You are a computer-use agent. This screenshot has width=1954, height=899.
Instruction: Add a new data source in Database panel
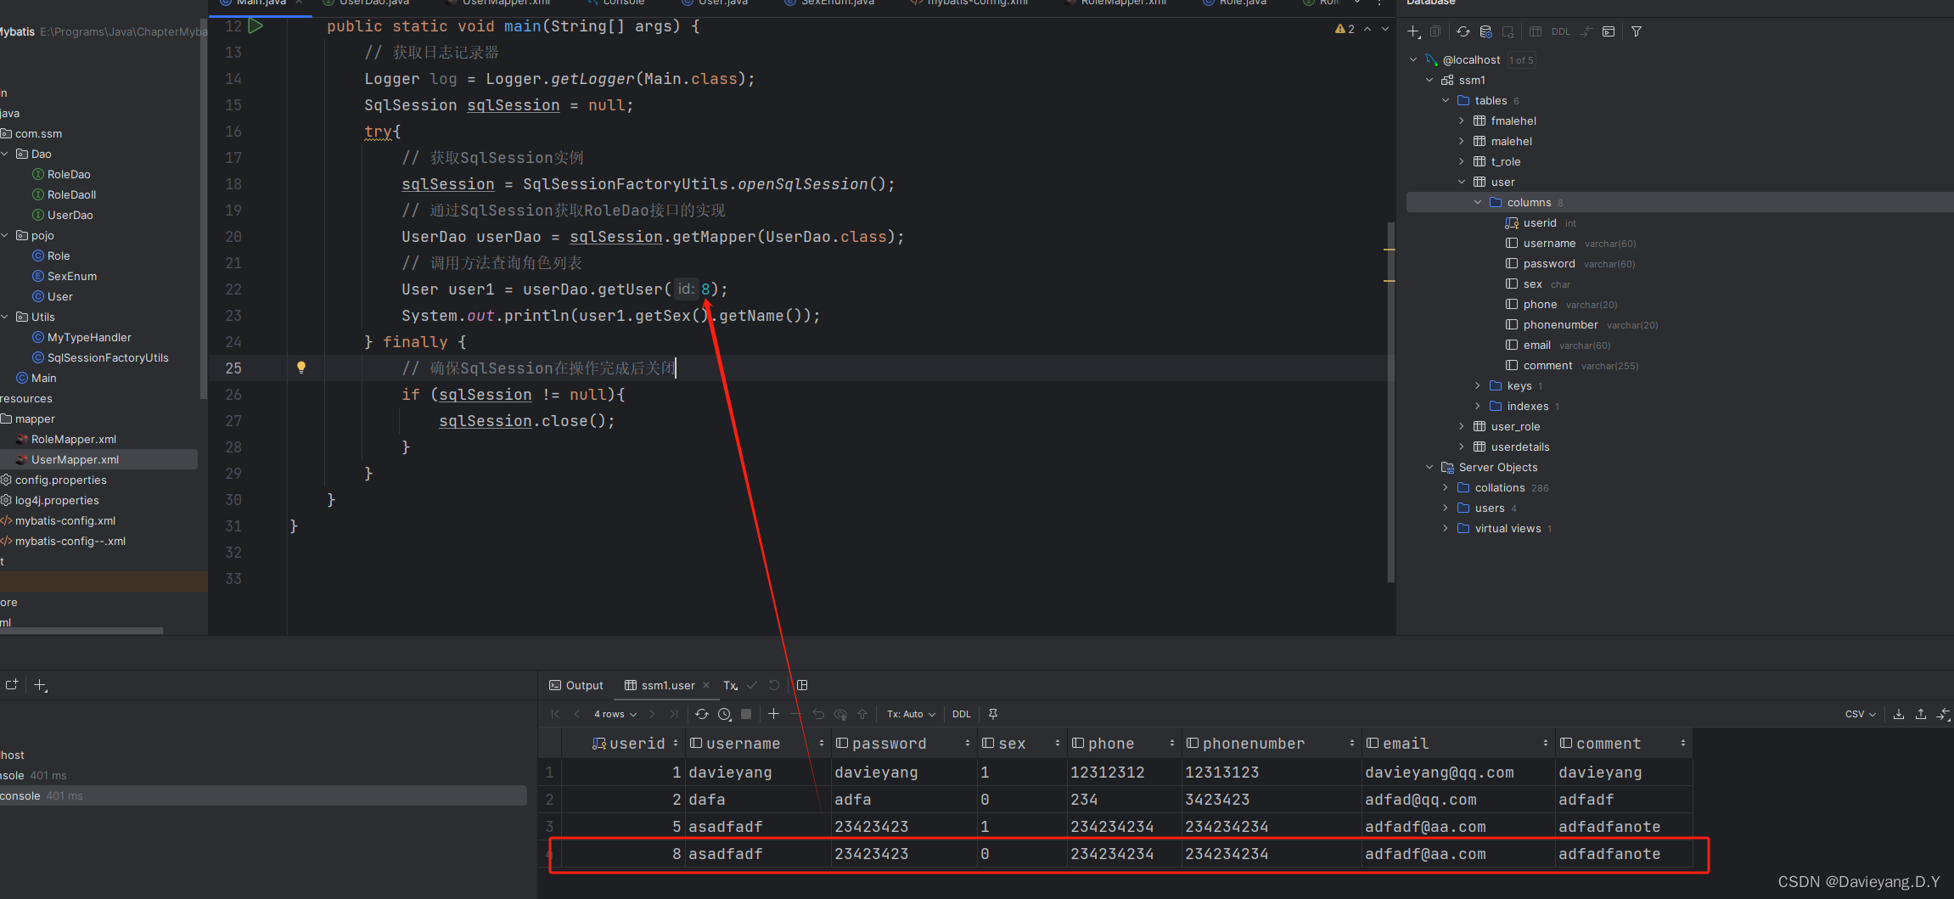pyautogui.click(x=1413, y=31)
